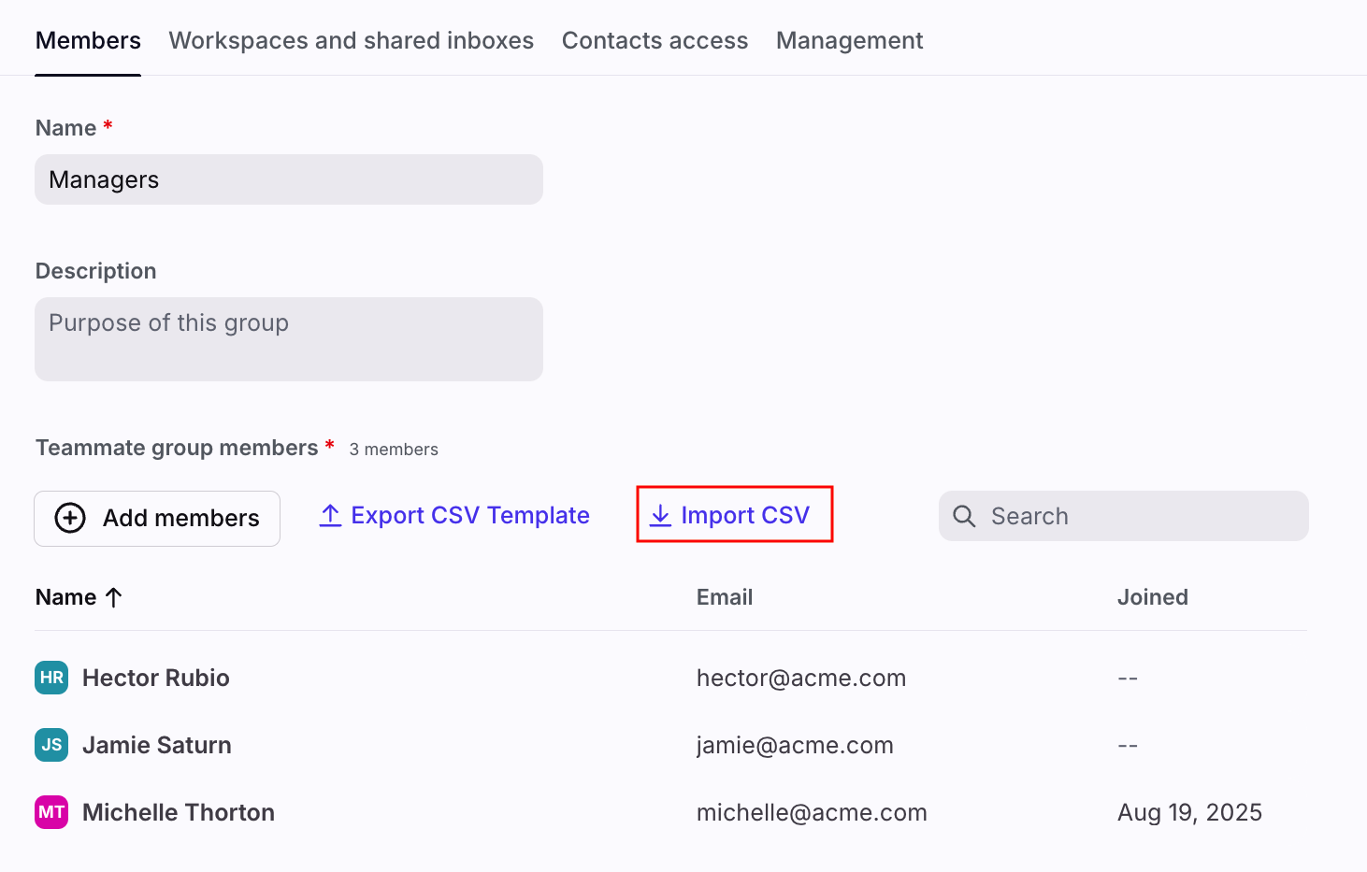Click the Export CSV Template link
The height and width of the screenshot is (872, 1367).
(469, 516)
